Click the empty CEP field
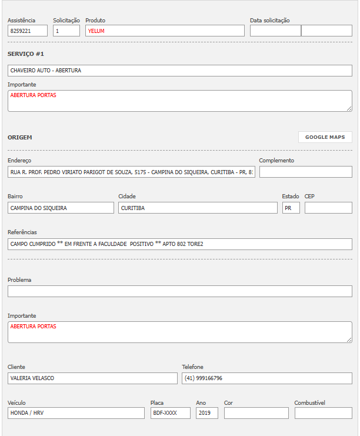360x436 pixels. (x=328, y=208)
